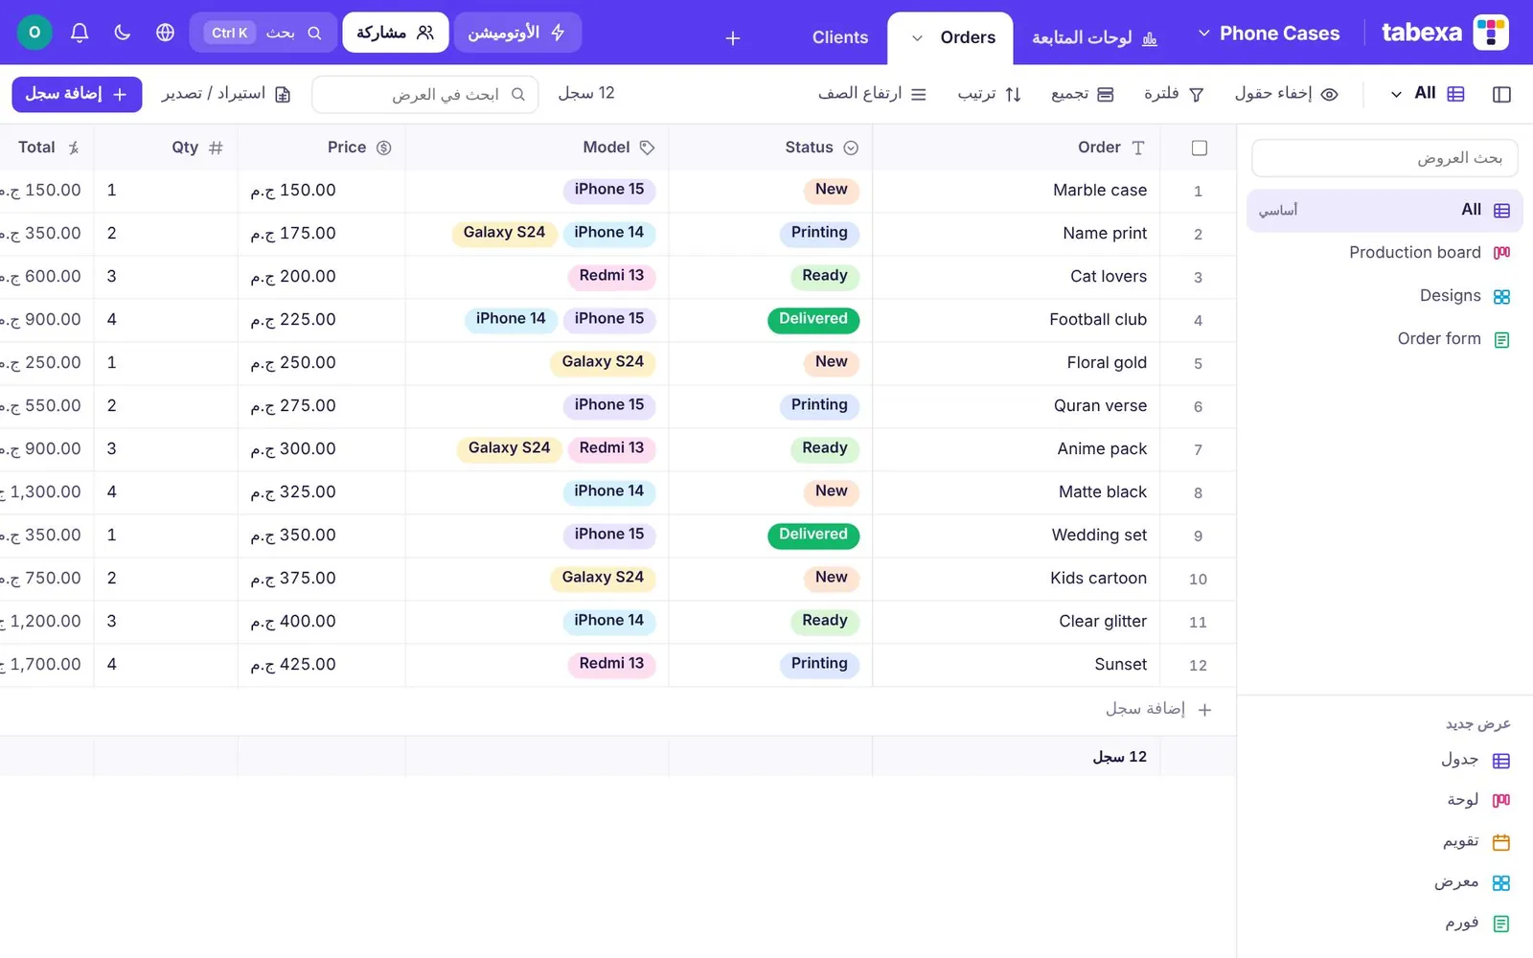
Task: Select the Production board view
Action: [x=1384, y=253]
